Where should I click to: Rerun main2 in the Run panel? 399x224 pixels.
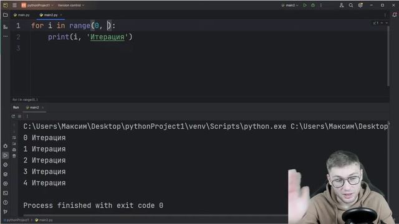pos(13,116)
